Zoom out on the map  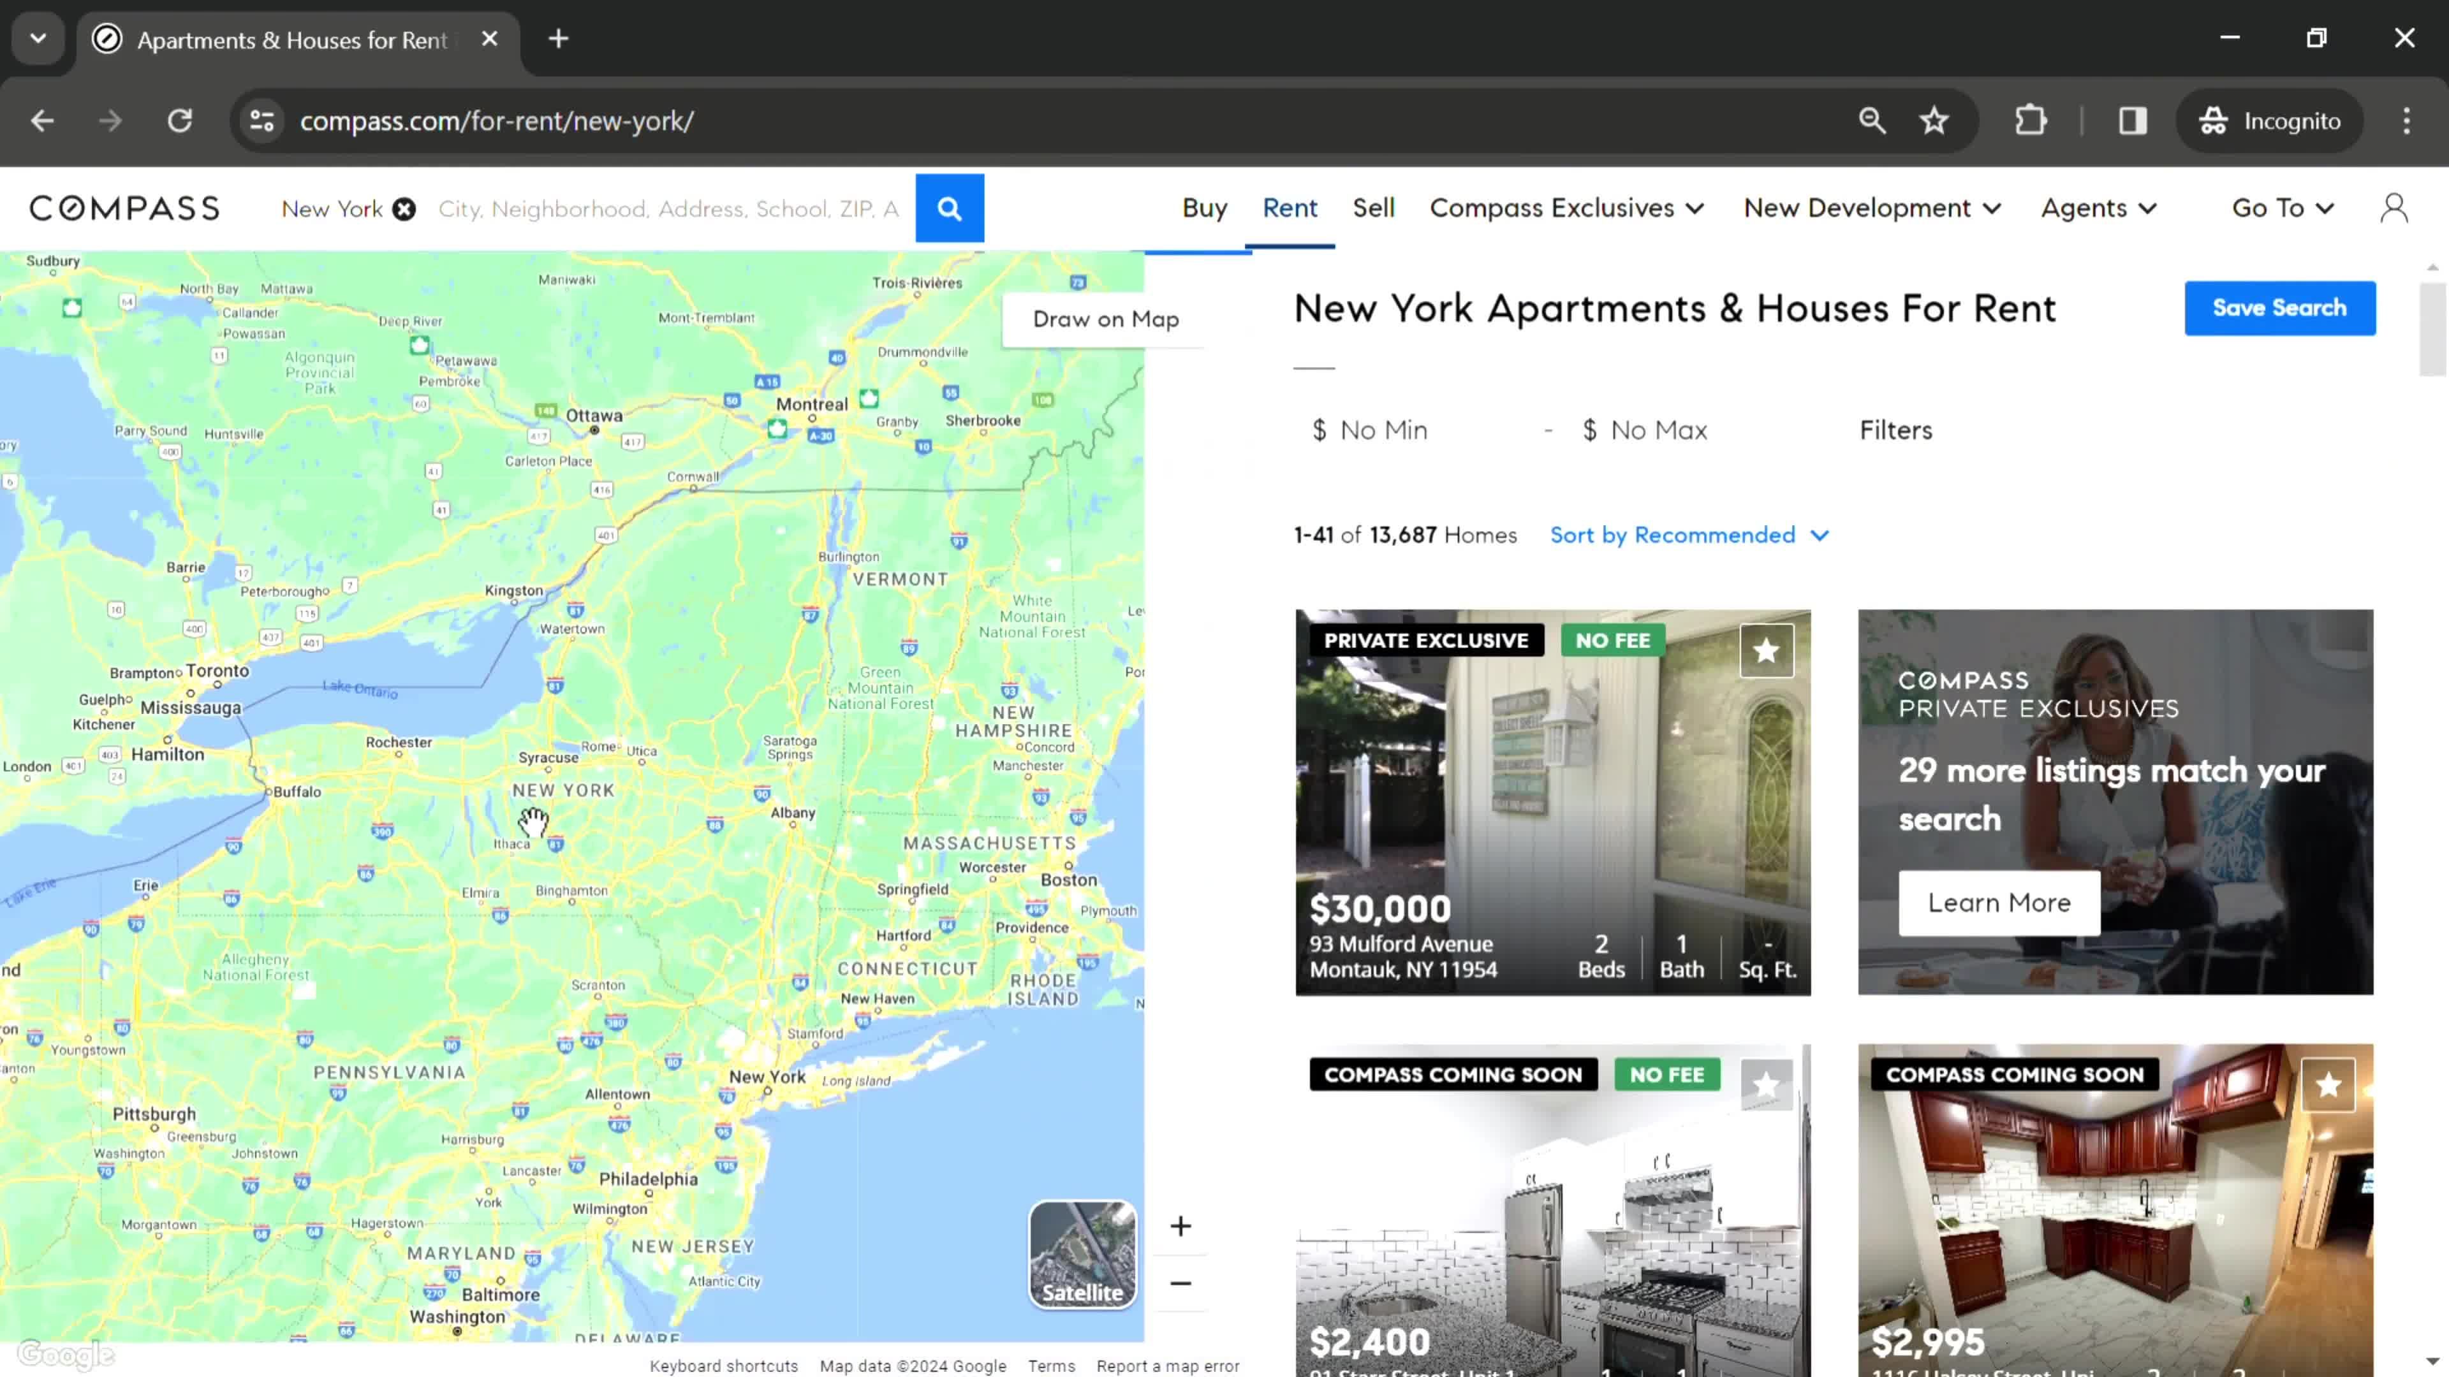click(x=1180, y=1283)
